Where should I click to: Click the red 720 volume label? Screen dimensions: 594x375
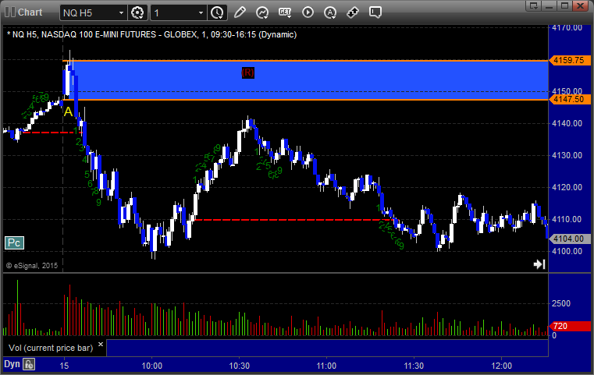tap(569, 326)
